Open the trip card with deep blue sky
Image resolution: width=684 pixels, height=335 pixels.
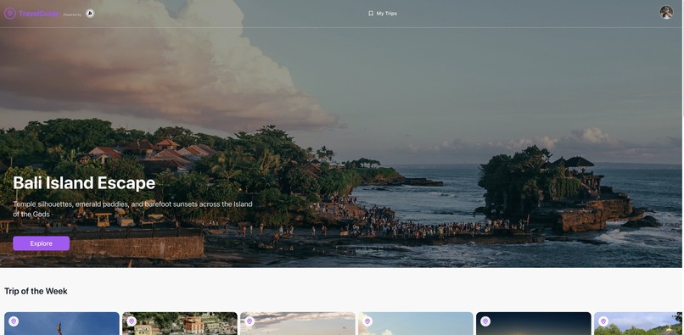(x=61, y=324)
